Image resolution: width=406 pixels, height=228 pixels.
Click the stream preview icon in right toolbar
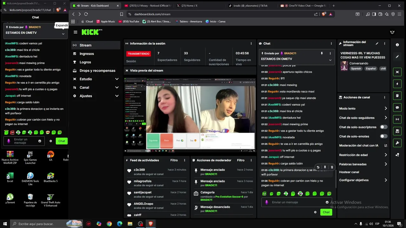397,72
